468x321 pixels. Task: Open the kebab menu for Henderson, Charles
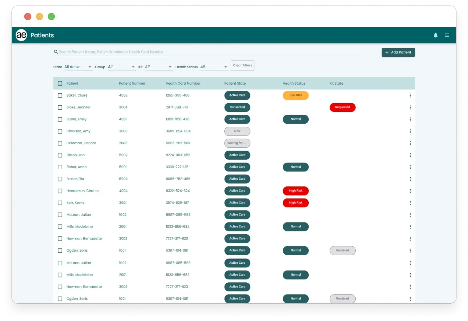point(410,191)
